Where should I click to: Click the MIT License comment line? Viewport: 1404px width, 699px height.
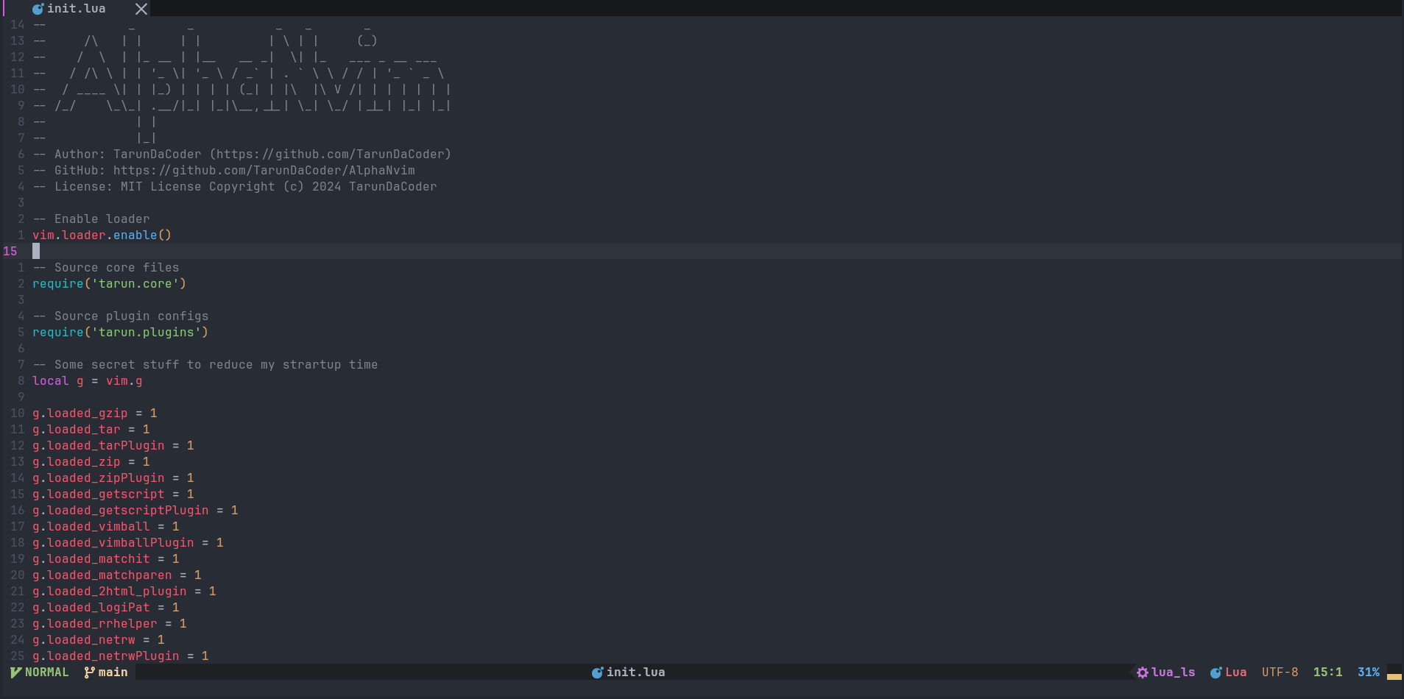[235, 187]
